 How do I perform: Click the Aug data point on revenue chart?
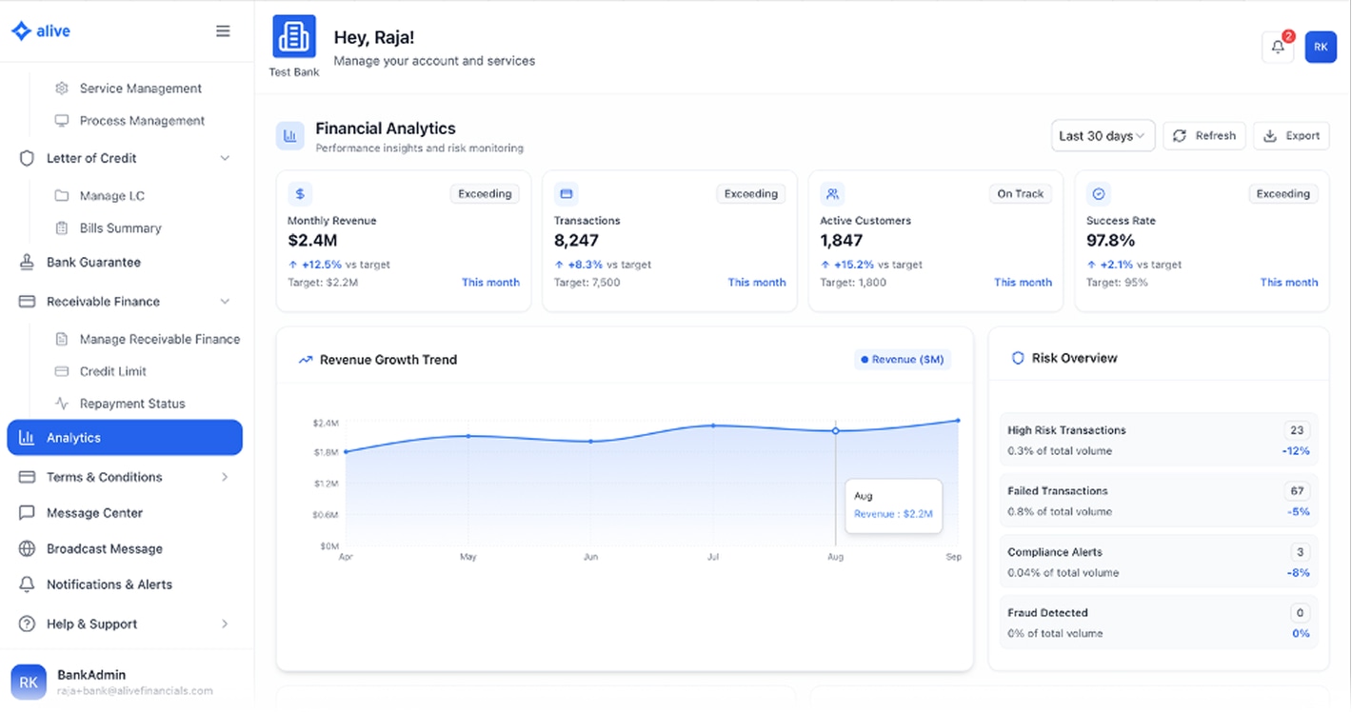(x=836, y=431)
